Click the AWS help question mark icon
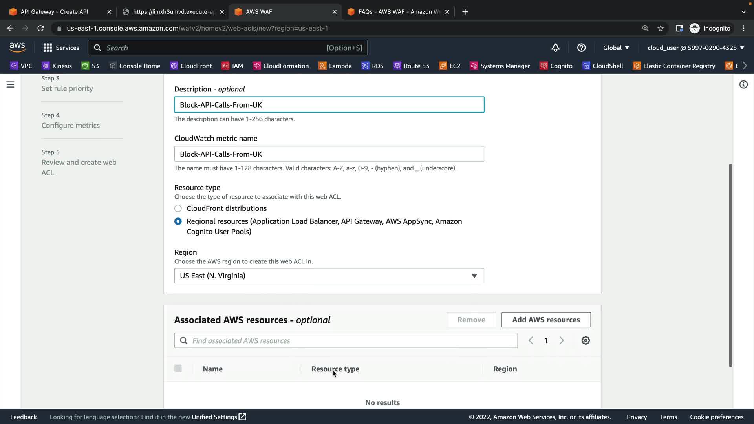Image resolution: width=754 pixels, height=424 pixels. point(581,48)
